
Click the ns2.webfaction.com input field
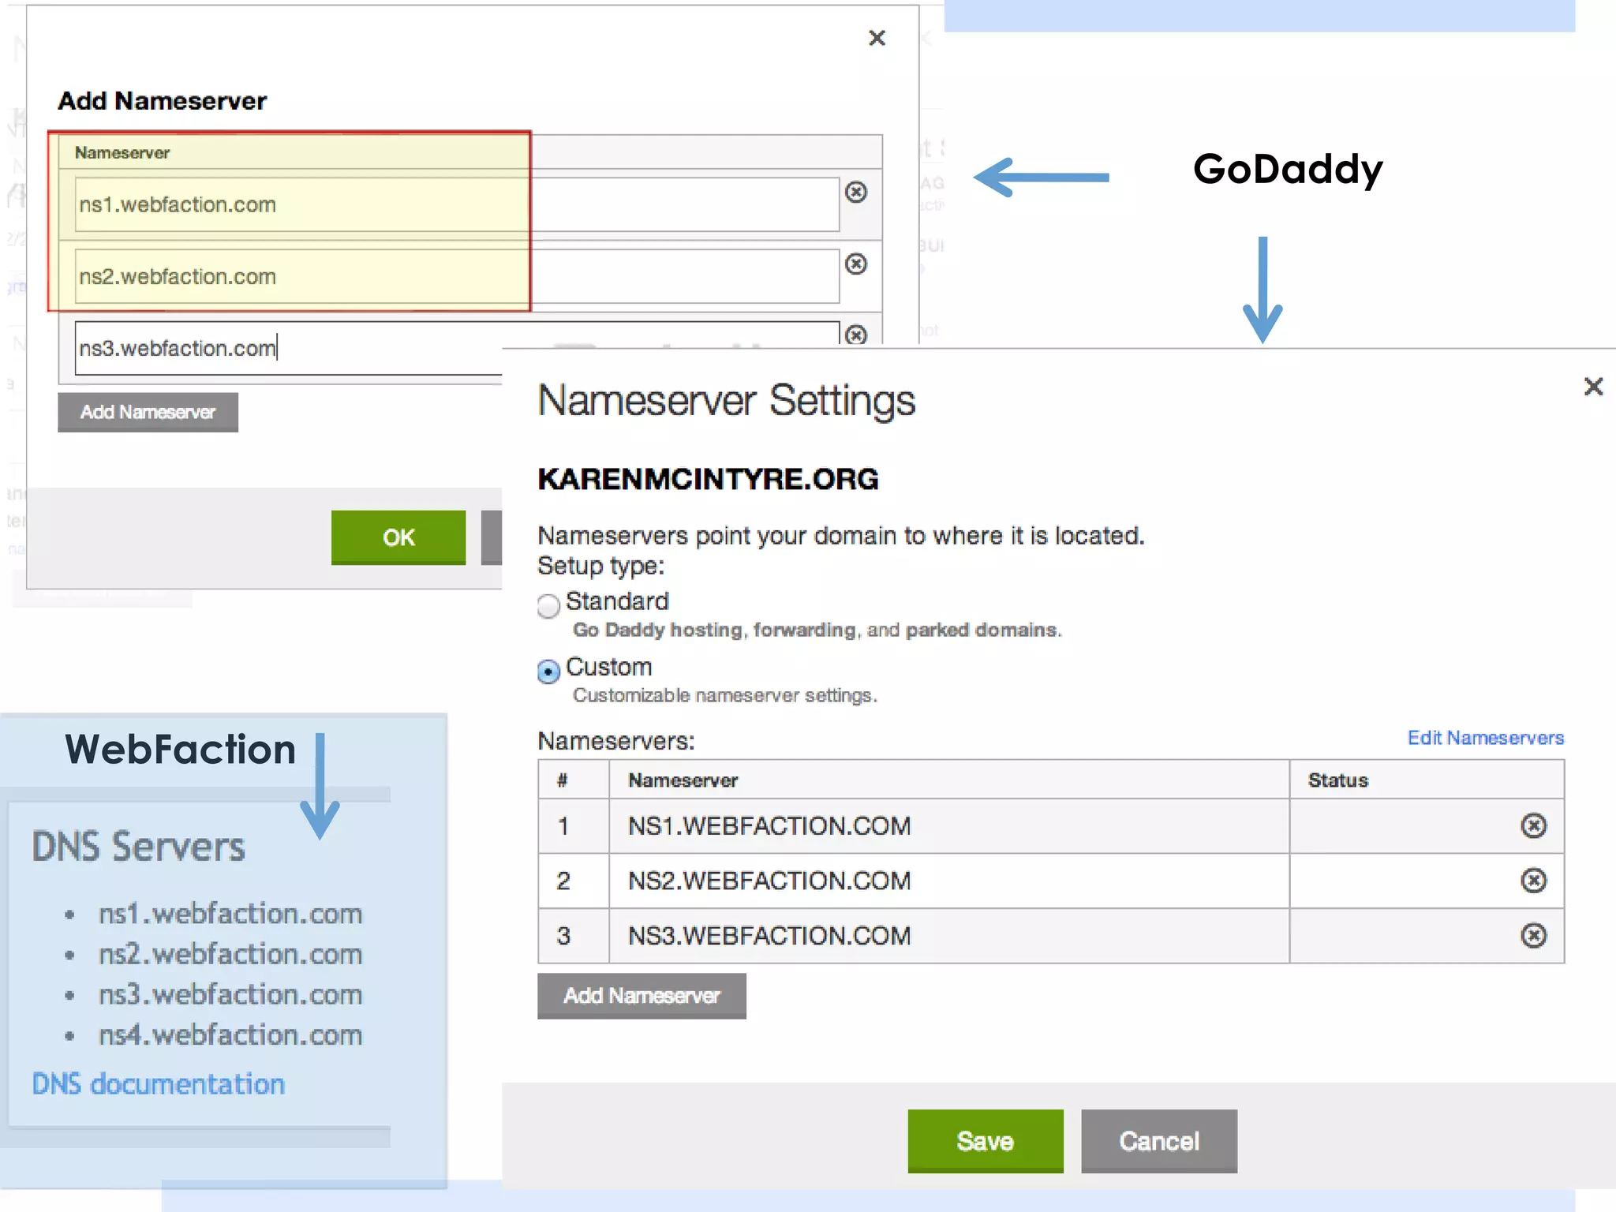(457, 276)
